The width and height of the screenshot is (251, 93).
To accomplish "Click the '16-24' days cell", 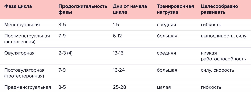I will [x=118, y=70].
